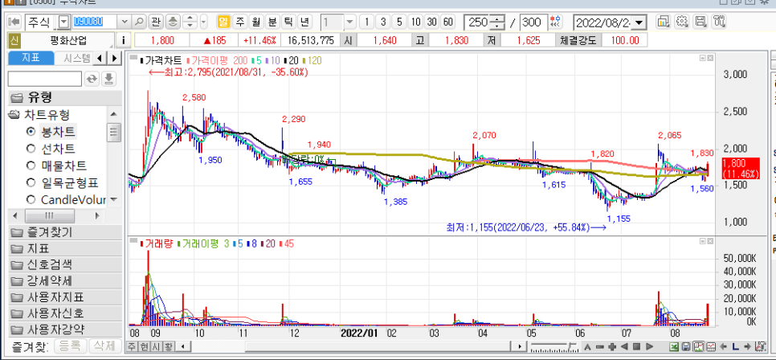Image resolution: width=776 pixels, height=360 pixels.
Task: Switch to 주 weekly period
Action: pos(240,22)
